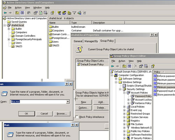Open File menu in Active Directory window
This screenshot has height=140, width=175.
[x=9, y=8]
